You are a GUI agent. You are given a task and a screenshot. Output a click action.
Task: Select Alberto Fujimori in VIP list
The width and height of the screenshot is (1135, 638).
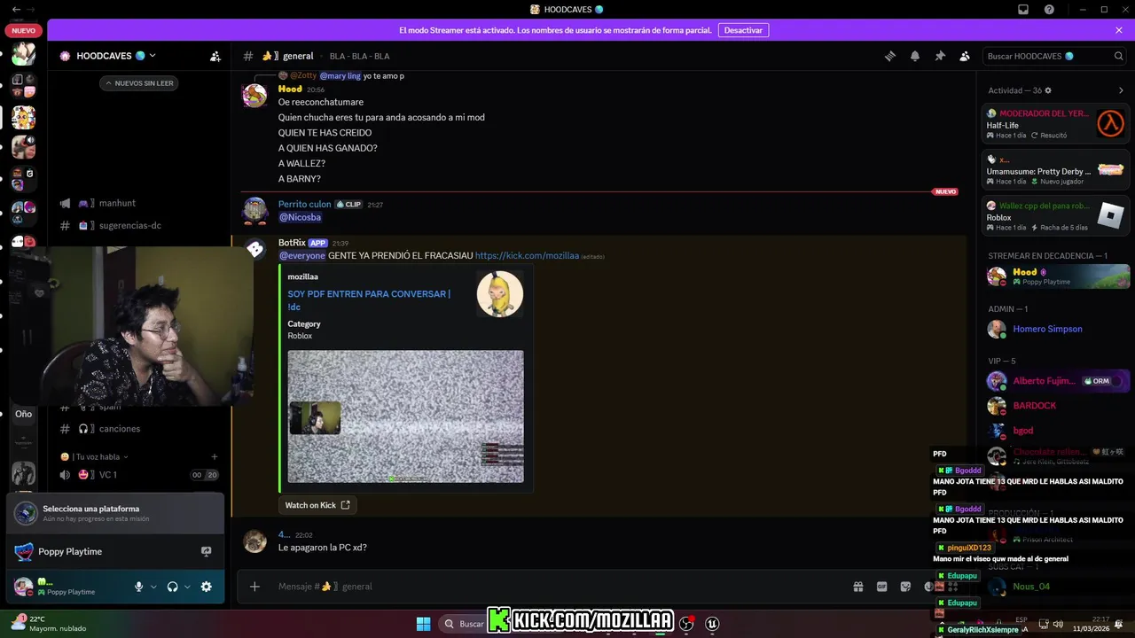point(1055,381)
